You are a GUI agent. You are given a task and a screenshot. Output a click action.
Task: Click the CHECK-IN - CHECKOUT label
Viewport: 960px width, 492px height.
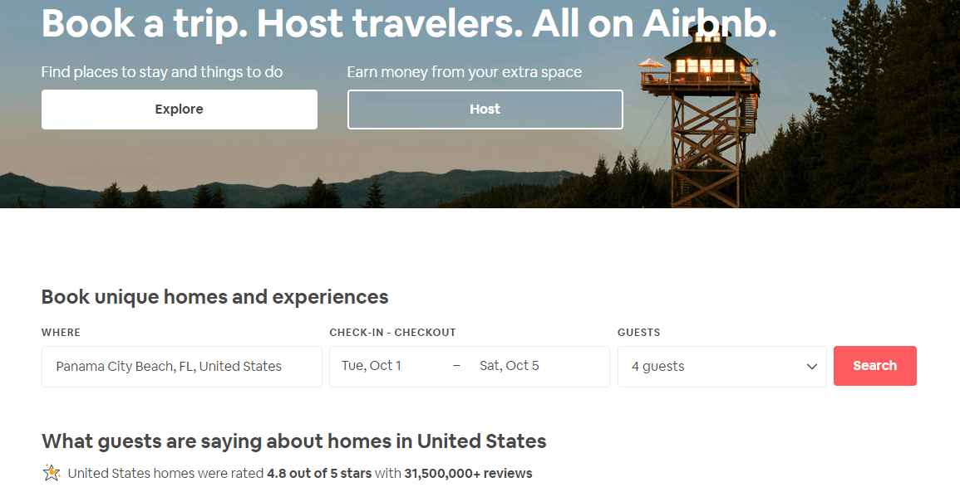pos(392,333)
